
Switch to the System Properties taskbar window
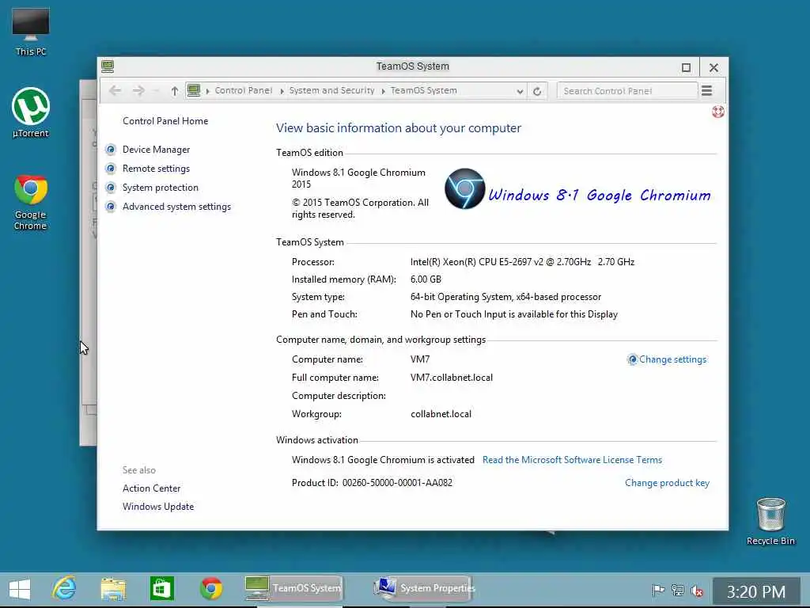pos(423,588)
